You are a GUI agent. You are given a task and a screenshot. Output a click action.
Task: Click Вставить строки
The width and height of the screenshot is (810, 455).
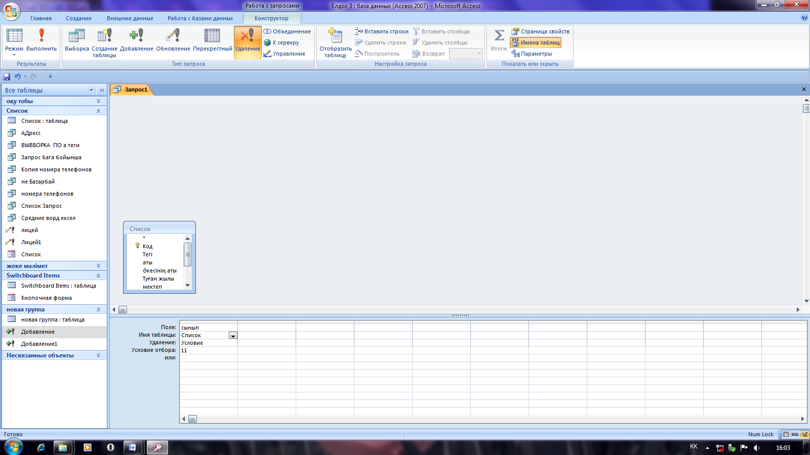pyautogui.click(x=382, y=31)
